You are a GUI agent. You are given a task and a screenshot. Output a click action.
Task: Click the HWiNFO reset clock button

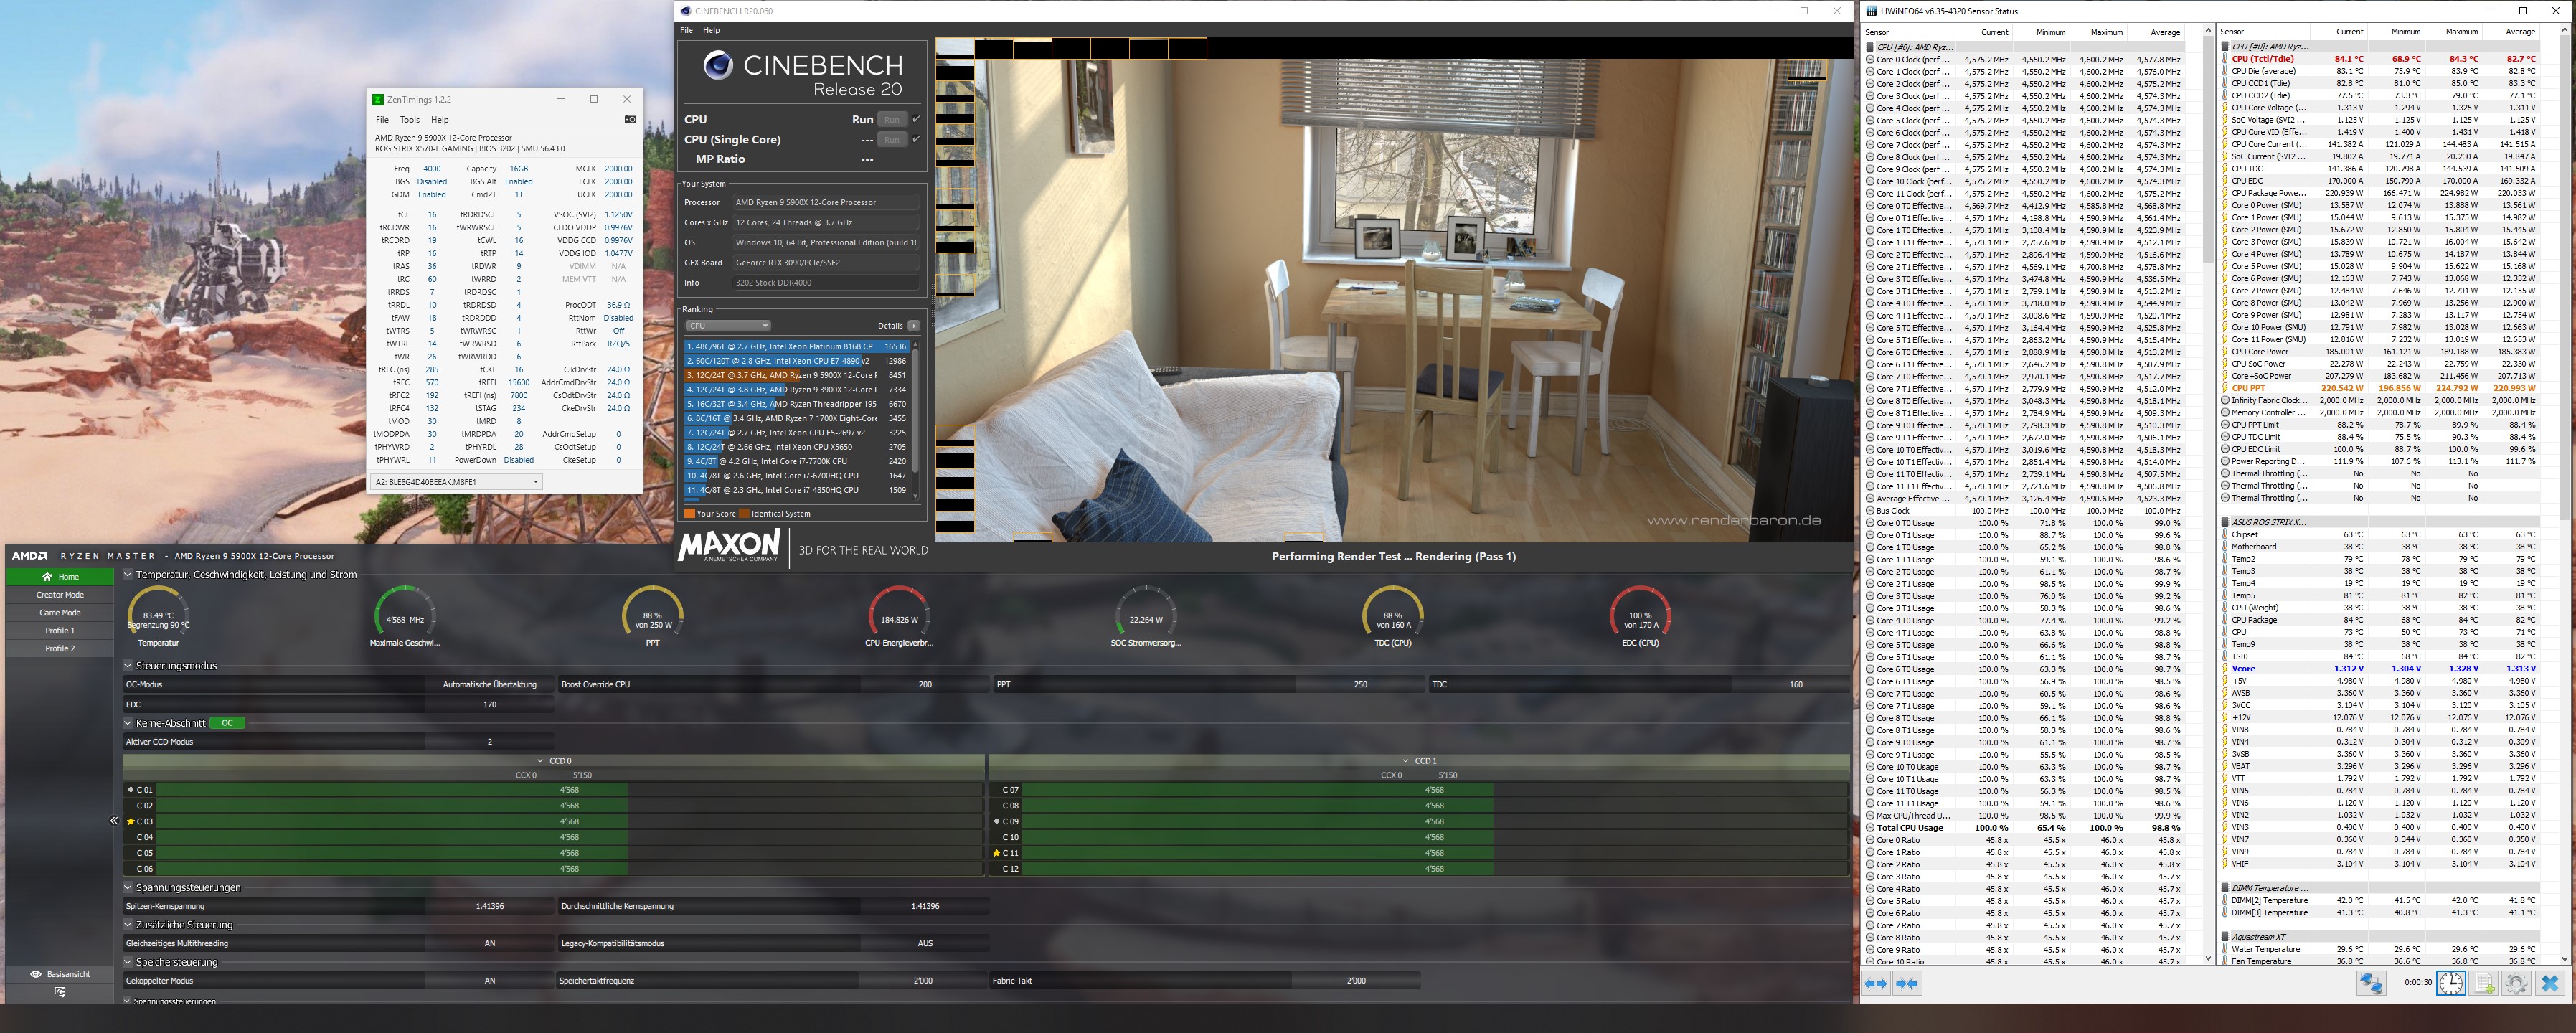(2450, 983)
